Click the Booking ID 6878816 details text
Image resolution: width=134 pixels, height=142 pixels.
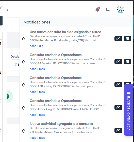(x=68, y=107)
